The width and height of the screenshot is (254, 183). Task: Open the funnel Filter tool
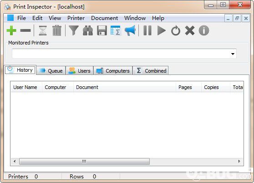(74, 30)
